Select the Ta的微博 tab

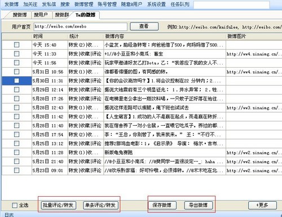coord(86,15)
